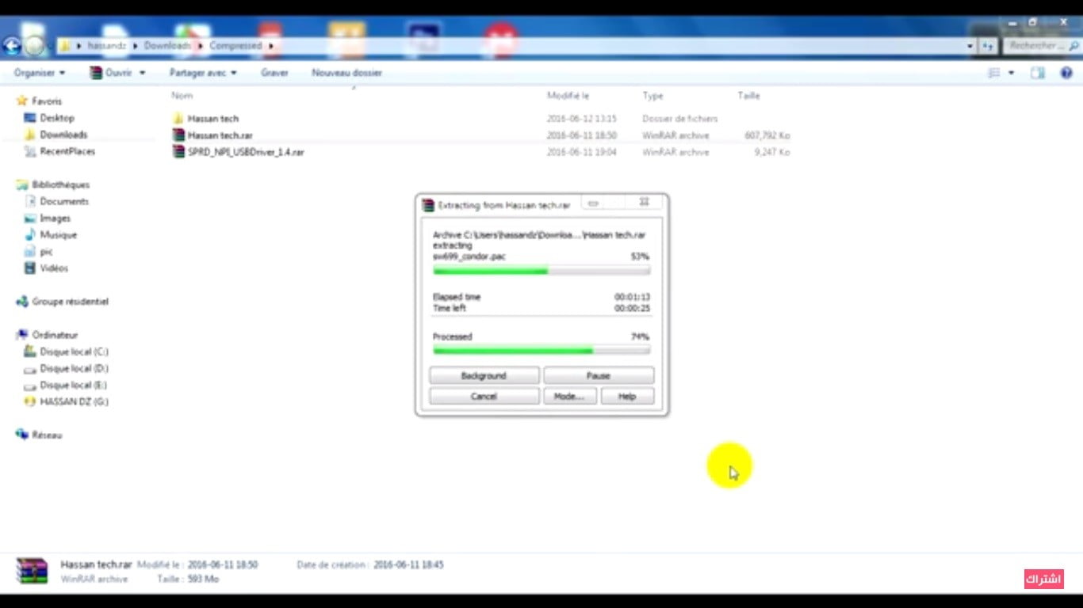Click the Mode... button

(x=568, y=397)
